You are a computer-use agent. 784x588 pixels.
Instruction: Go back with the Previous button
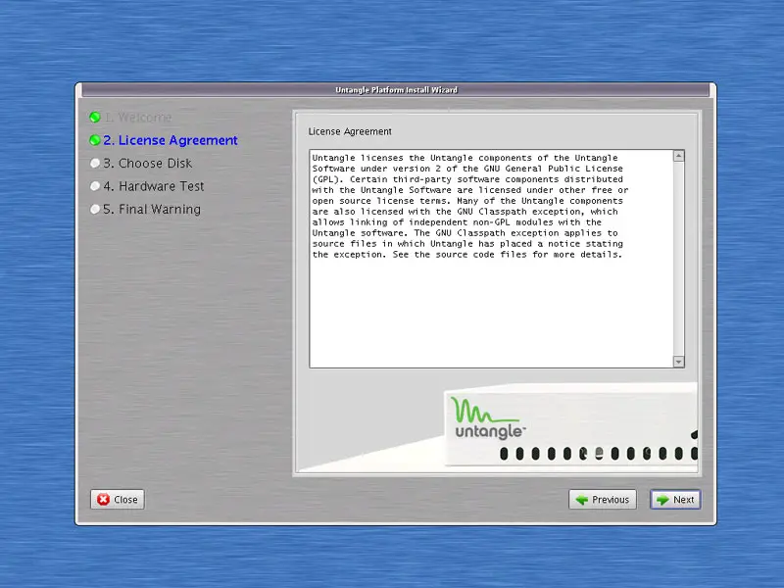[603, 500]
